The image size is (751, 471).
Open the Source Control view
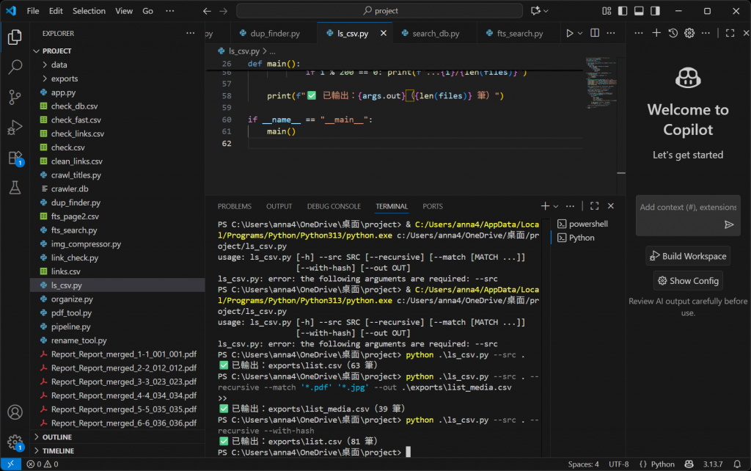(15, 97)
